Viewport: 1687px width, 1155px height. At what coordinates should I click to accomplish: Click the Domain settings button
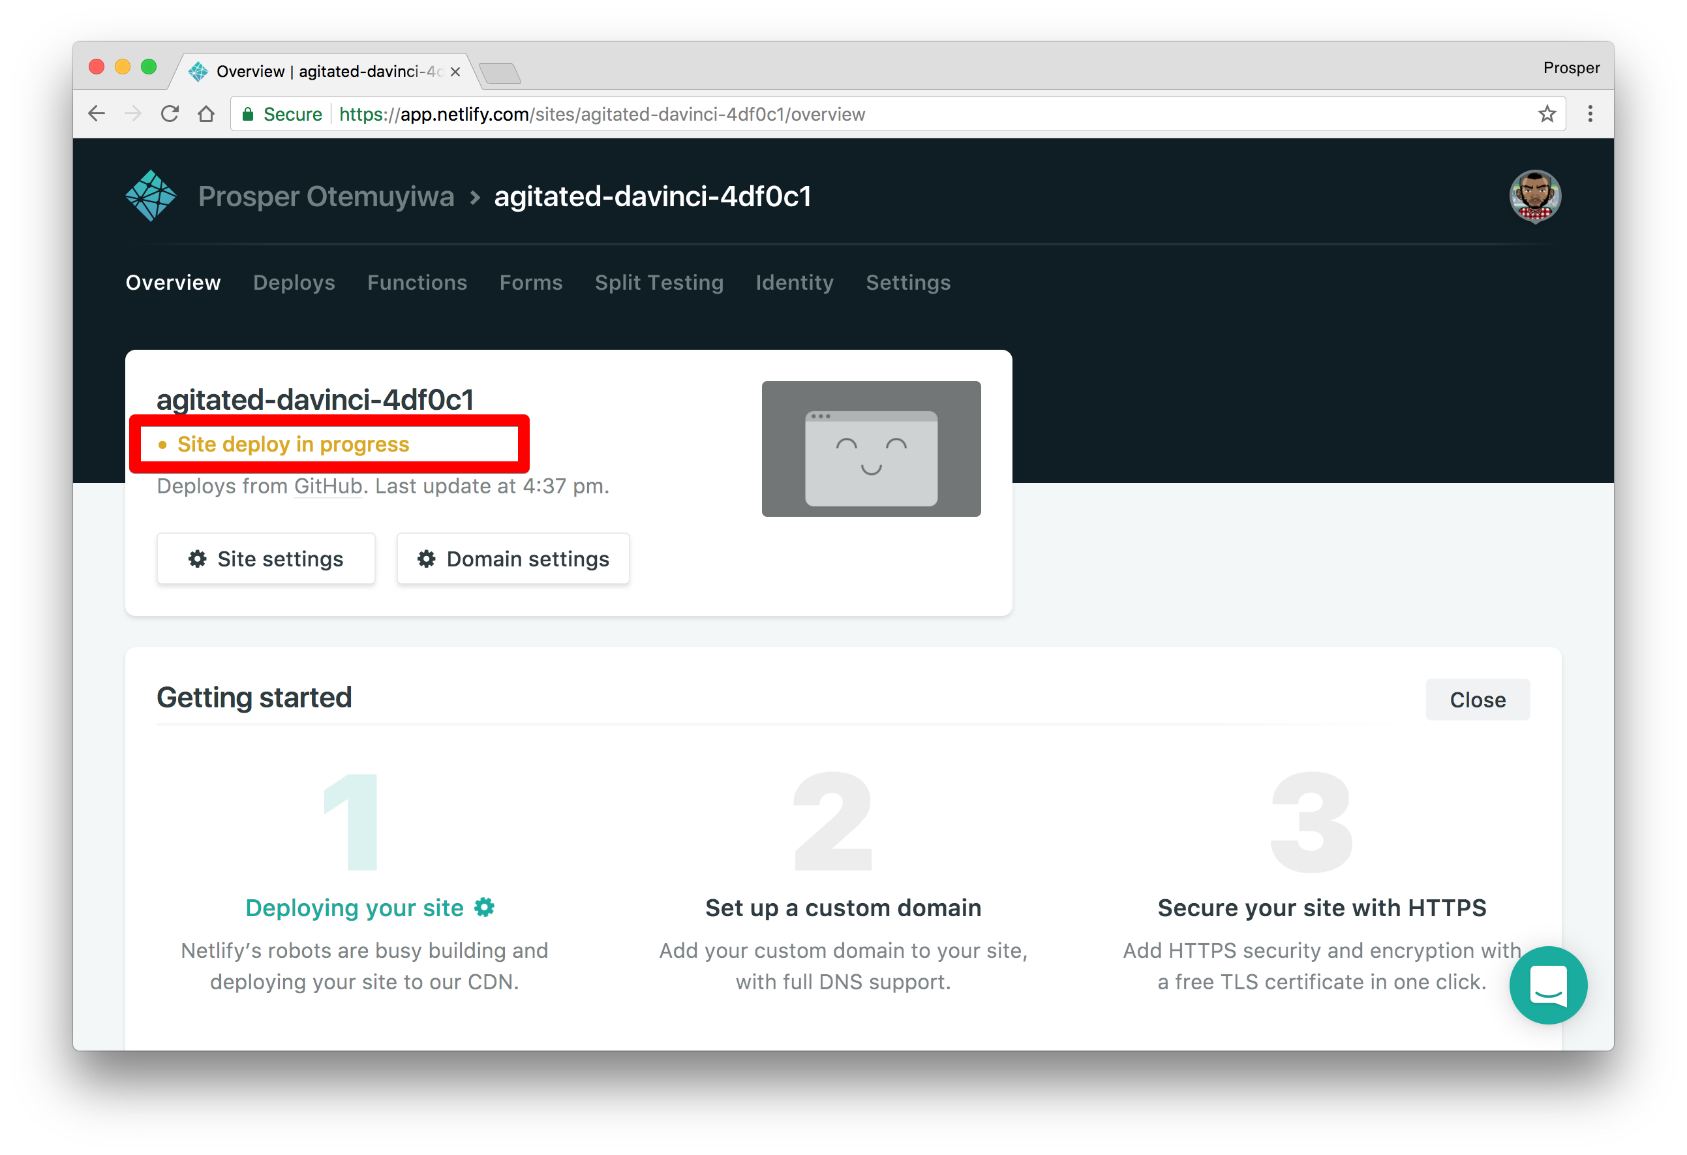pos(514,558)
